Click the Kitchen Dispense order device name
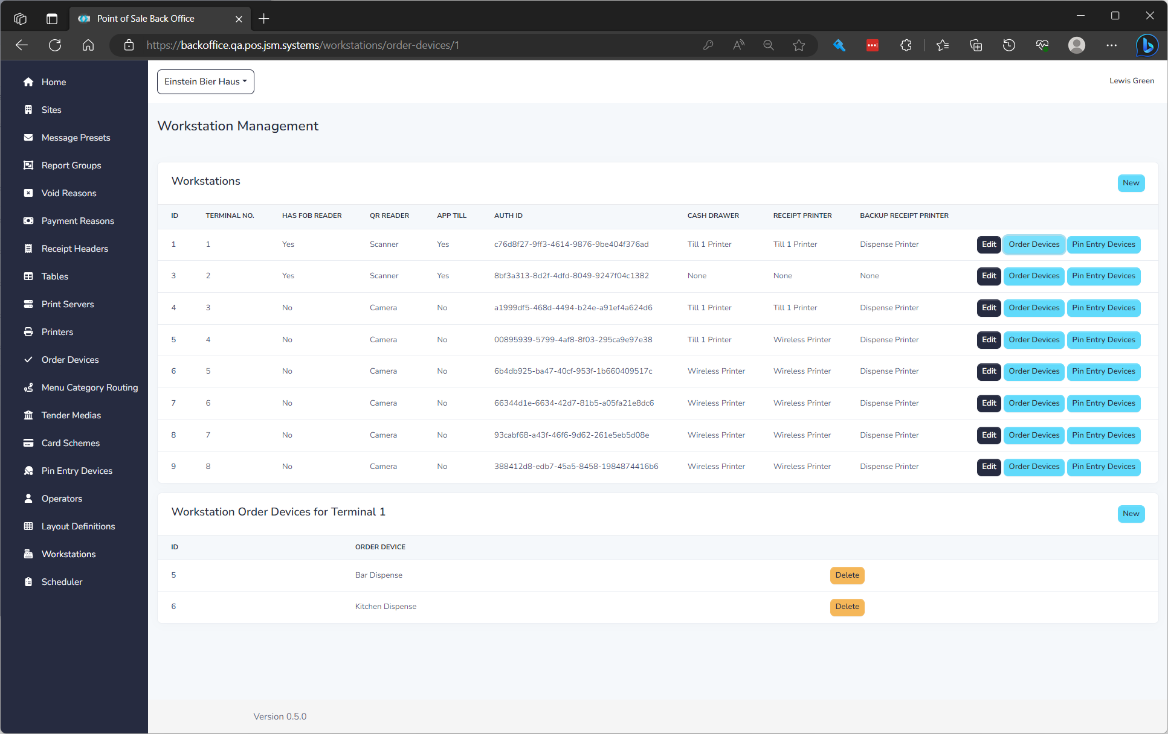Image resolution: width=1168 pixels, height=734 pixels. tap(386, 607)
